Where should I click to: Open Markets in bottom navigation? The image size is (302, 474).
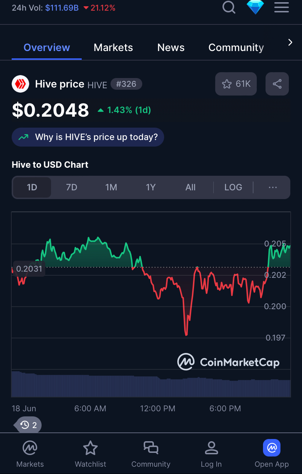(30, 454)
